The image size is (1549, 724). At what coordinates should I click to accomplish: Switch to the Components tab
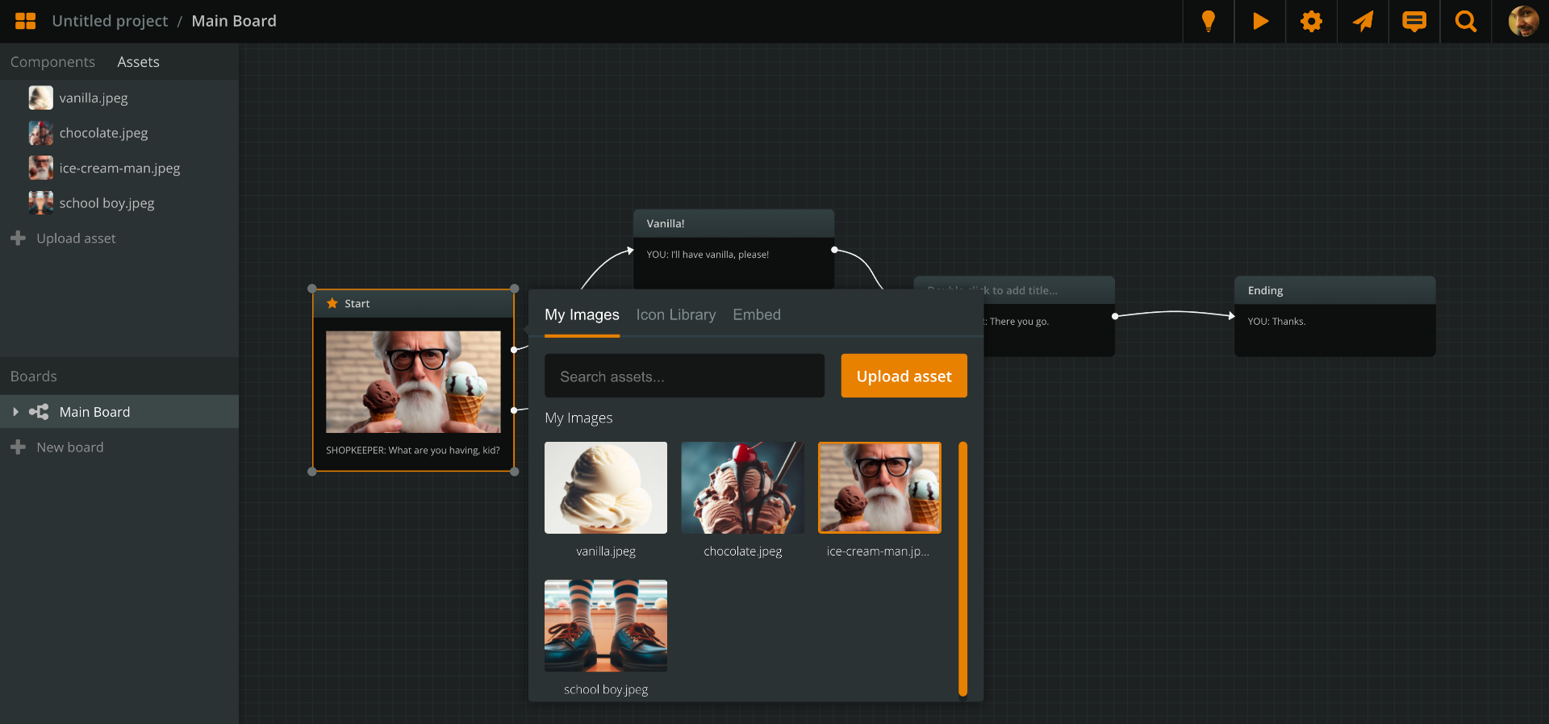click(x=52, y=62)
